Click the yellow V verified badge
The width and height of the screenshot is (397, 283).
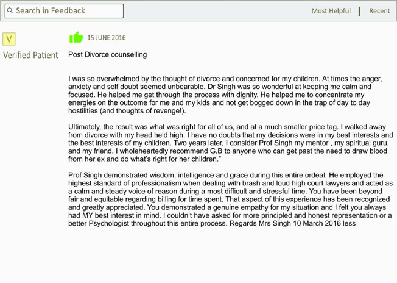point(9,39)
